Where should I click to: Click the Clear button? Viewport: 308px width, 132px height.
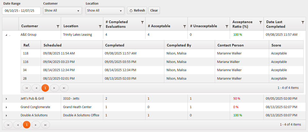pyautogui.click(x=154, y=11)
